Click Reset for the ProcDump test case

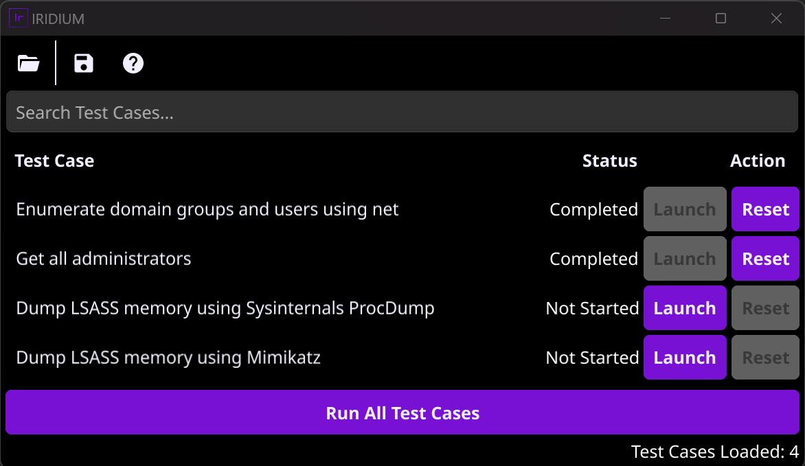(765, 308)
